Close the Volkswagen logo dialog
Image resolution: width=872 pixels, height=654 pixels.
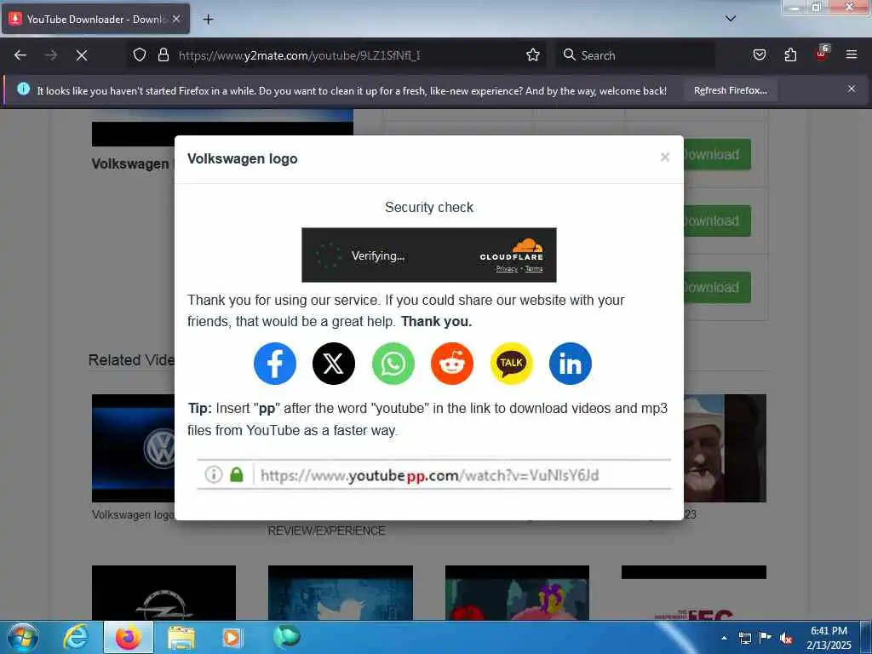click(x=664, y=158)
